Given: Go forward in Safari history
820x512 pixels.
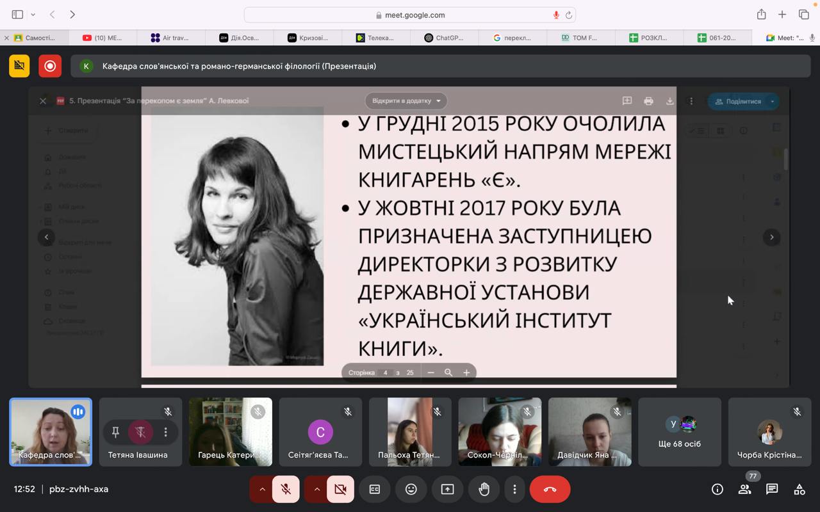Looking at the screenshot, I should click(x=72, y=14).
